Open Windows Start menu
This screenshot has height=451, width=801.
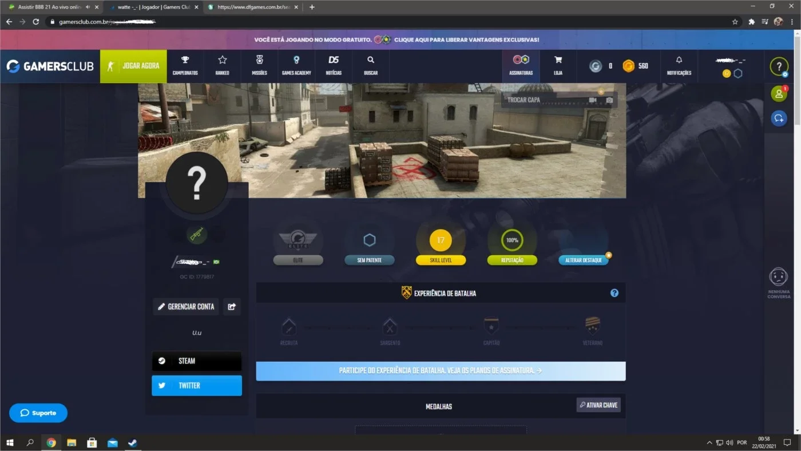[10, 442]
